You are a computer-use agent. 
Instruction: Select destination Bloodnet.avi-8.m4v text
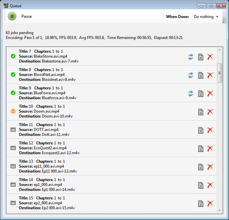(59, 80)
